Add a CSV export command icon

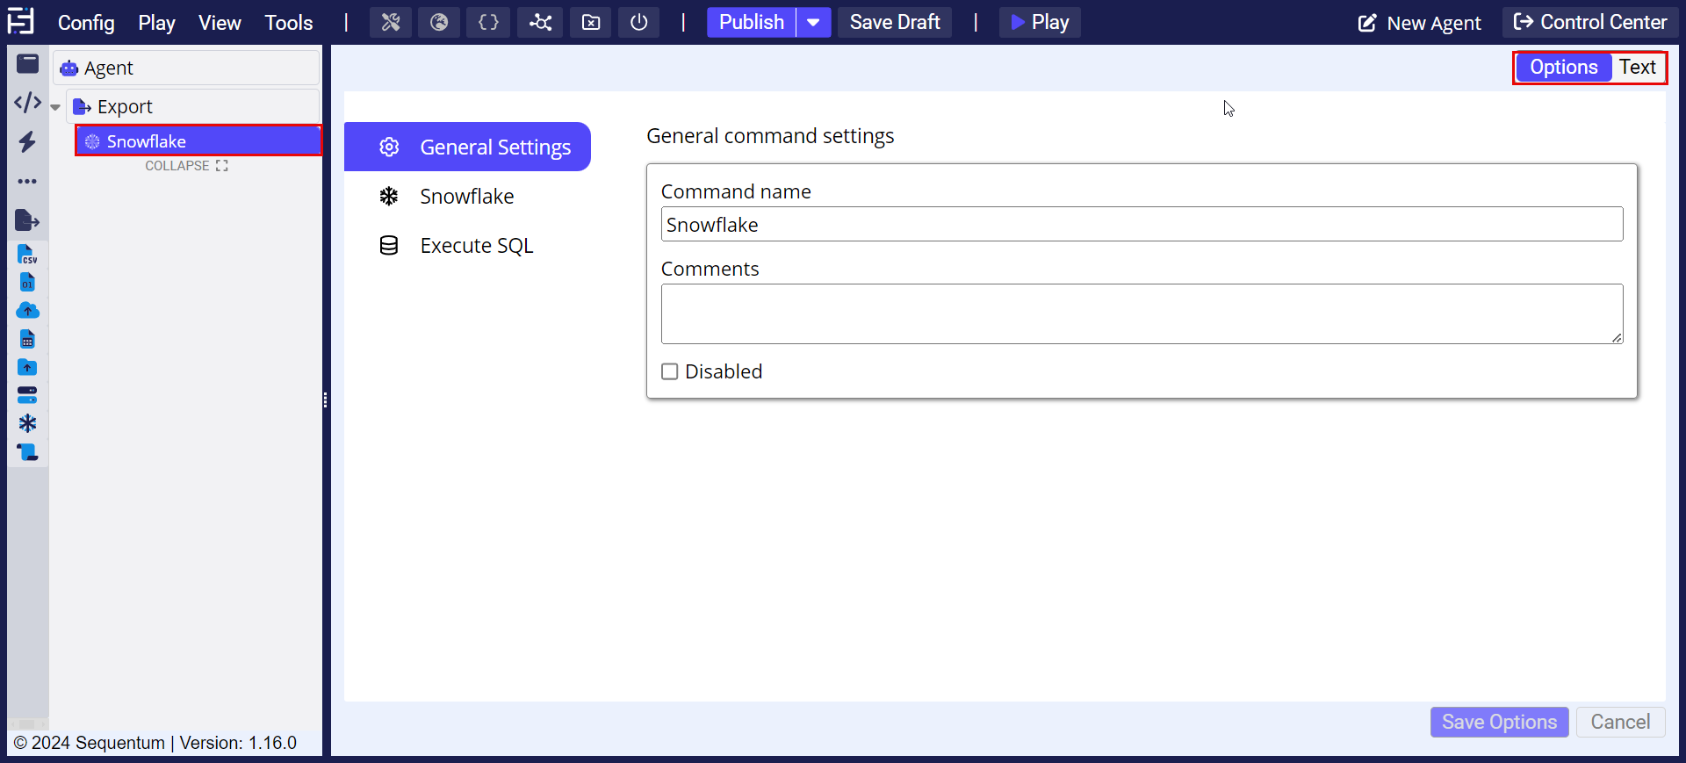27,255
